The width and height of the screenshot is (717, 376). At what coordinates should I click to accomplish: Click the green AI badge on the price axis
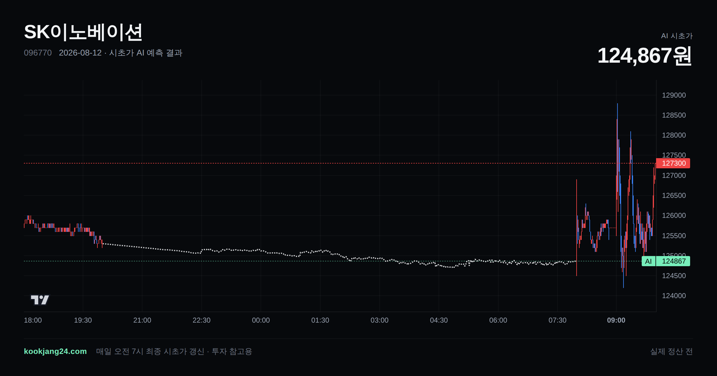pyautogui.click(x=648, y=261)
